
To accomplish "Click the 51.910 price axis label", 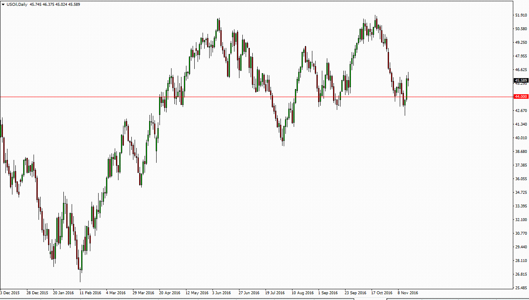I will click(x=521, y=15).
